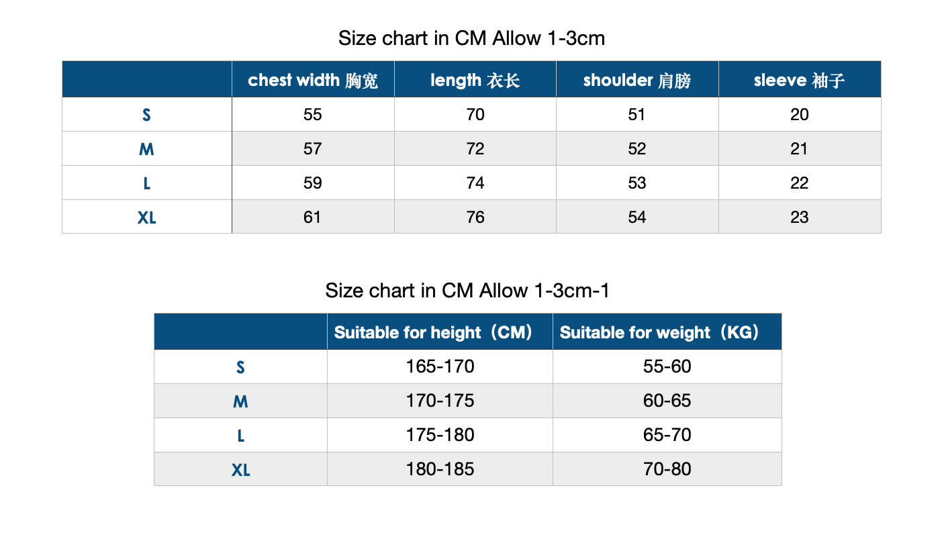Select the length value 74 cell
940x533 pixels.
coord(475,183)
